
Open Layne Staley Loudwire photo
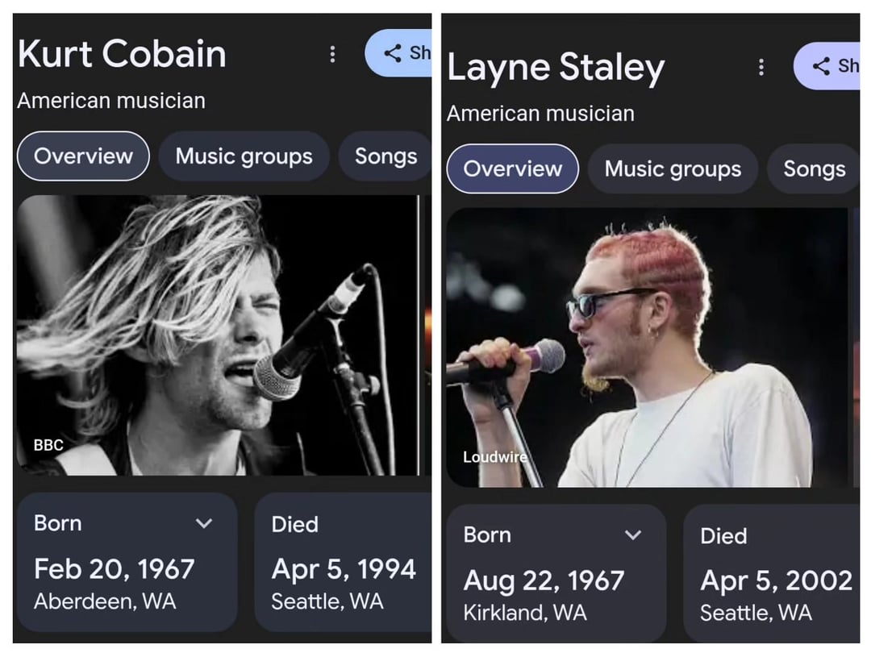[x=647, y=347]
